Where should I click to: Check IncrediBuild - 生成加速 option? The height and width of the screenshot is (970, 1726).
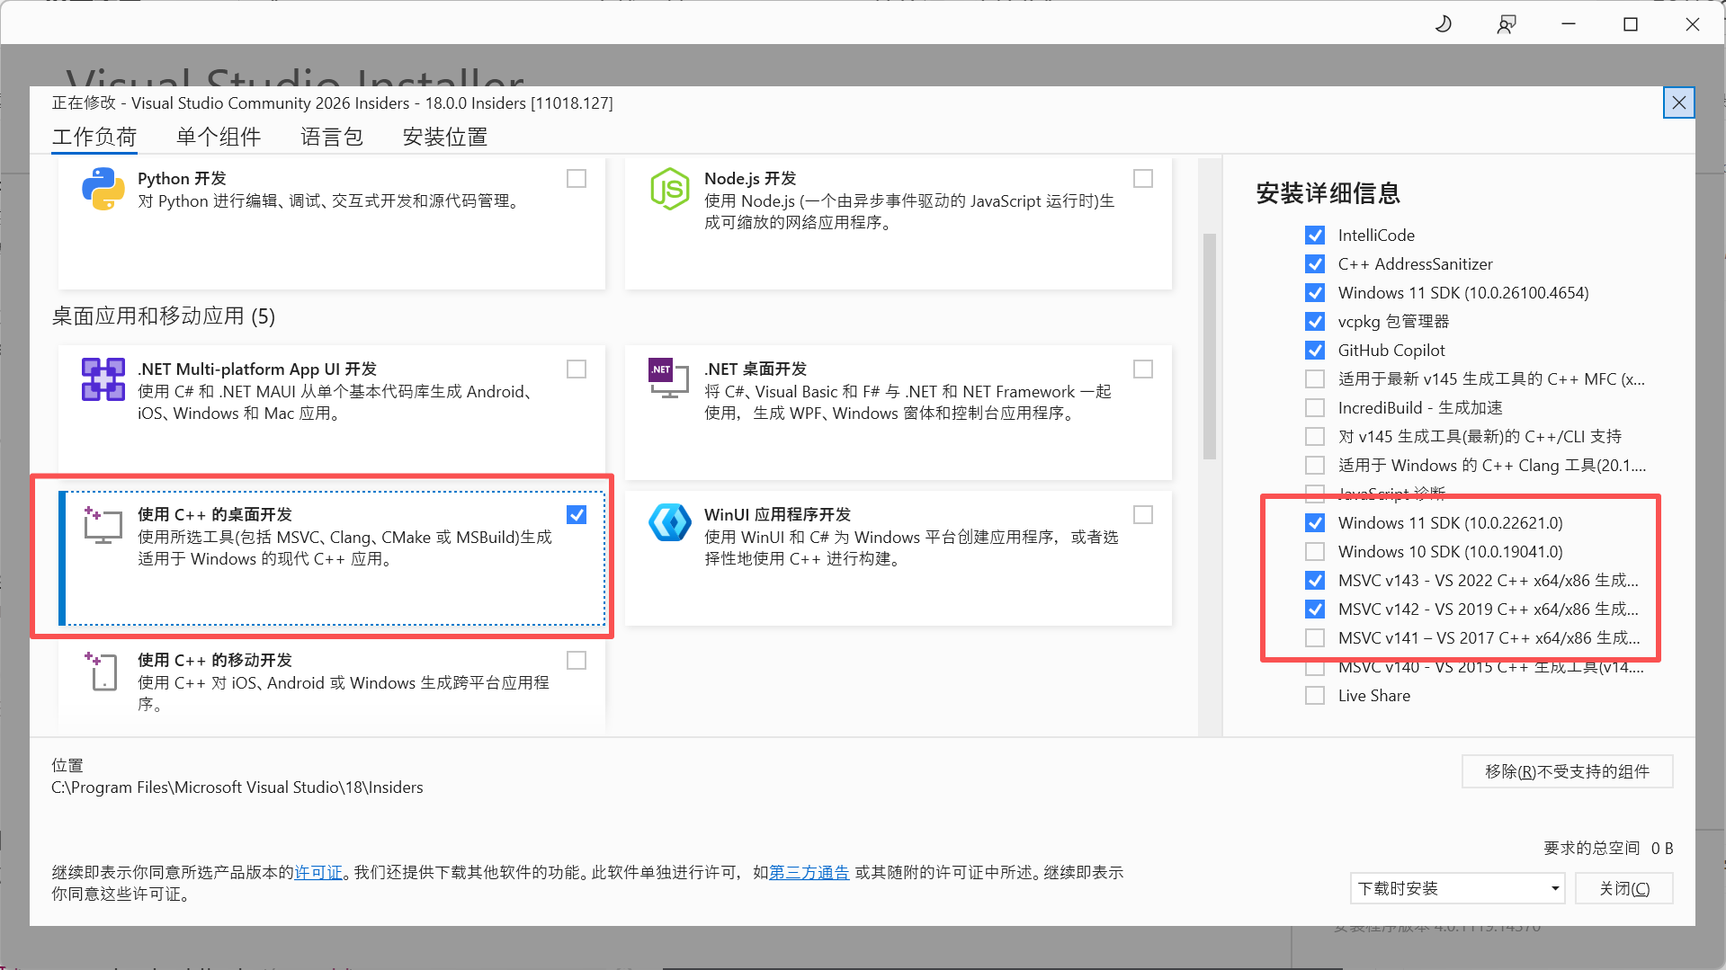pyautogui.click(x=1315, y=408)
